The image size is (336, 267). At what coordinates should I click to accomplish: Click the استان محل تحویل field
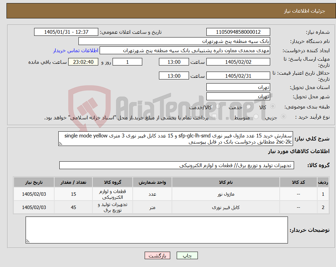pyautogui.click(x=238, y=87)
